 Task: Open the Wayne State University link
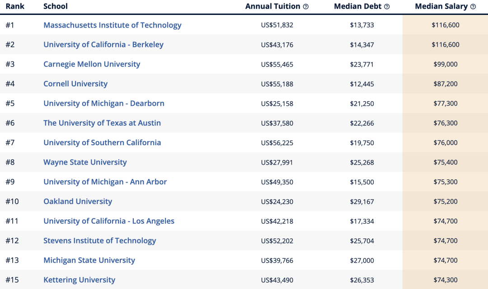click(x=85, y=162)
